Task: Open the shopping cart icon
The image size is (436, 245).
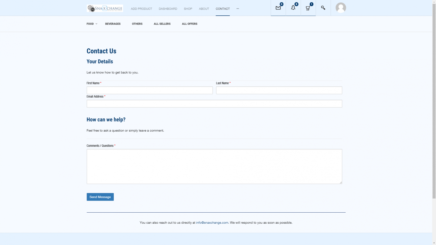Action: (x=308, y=8)
